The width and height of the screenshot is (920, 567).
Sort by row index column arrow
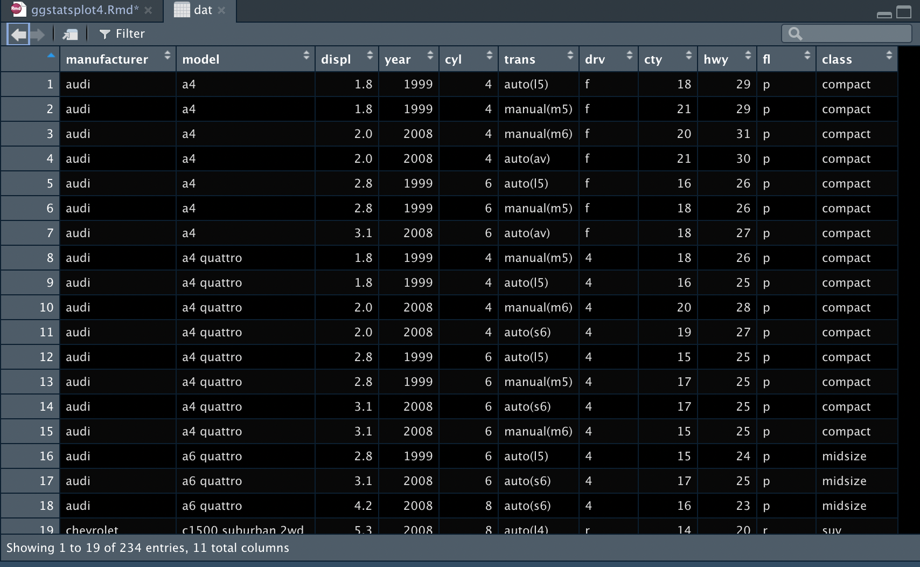[x=51, y=56]
